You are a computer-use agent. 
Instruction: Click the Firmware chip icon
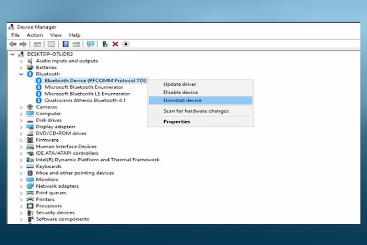coord(30,140)
